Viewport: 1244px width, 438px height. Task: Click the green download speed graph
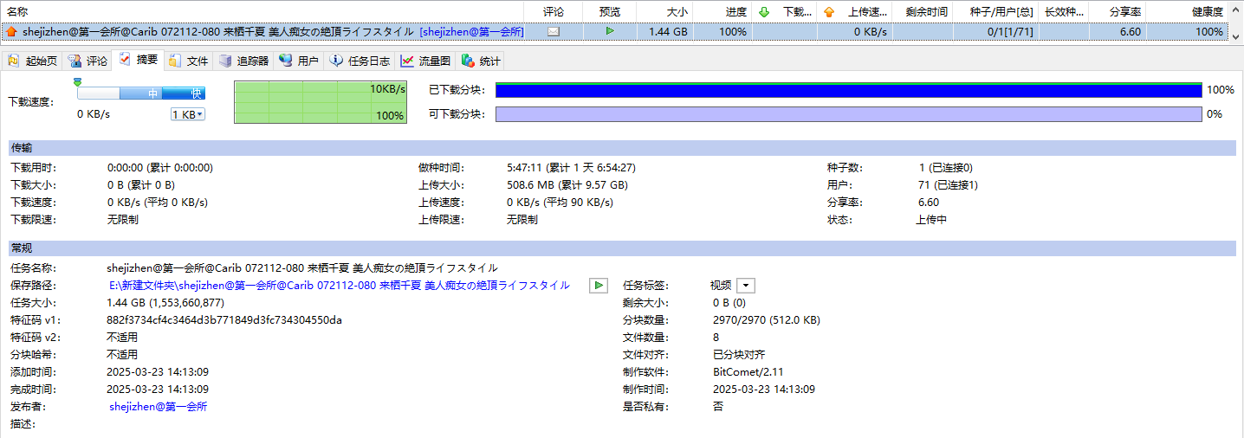[x=321, y=102]
